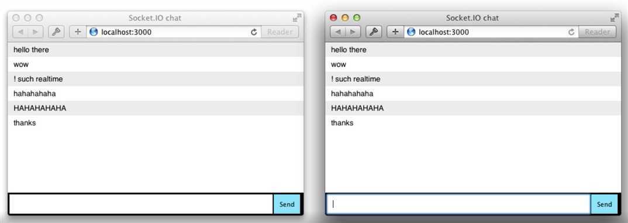The width and height of the screenshot is (628, 223).
Task: Go forward in the left Safari window
Action: coord(35,32)
